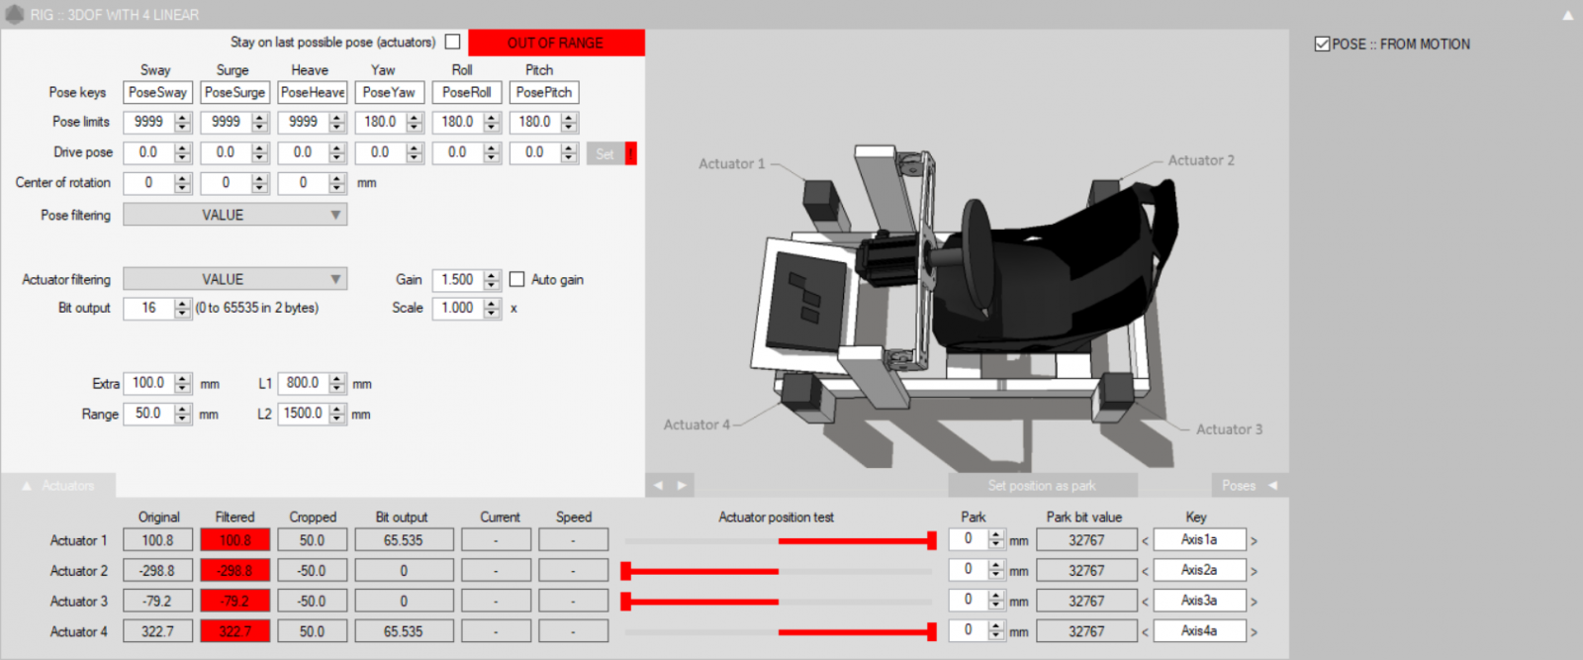This screenshot has height=660, width=1583.
Task: Click Bit output stepper arrows
Action: coord(182,308)
